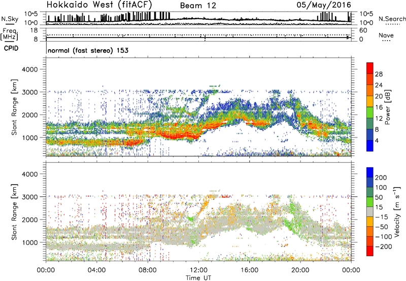Pick the bright blue bottom Power colorbar segment
Screen dimensions: 406x281
click(x=370, y=146)
